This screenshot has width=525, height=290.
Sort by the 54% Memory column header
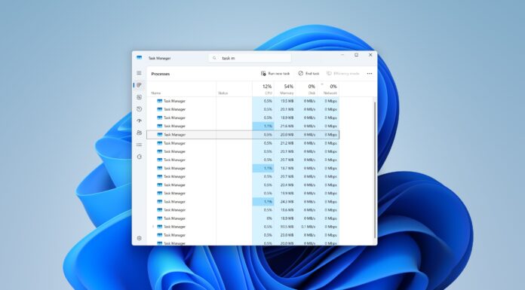pyautogui.click(x=285, y=89)
